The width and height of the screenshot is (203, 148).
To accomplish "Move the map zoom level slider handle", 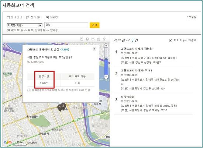I will pyautogui.click(x=106, y=59).
